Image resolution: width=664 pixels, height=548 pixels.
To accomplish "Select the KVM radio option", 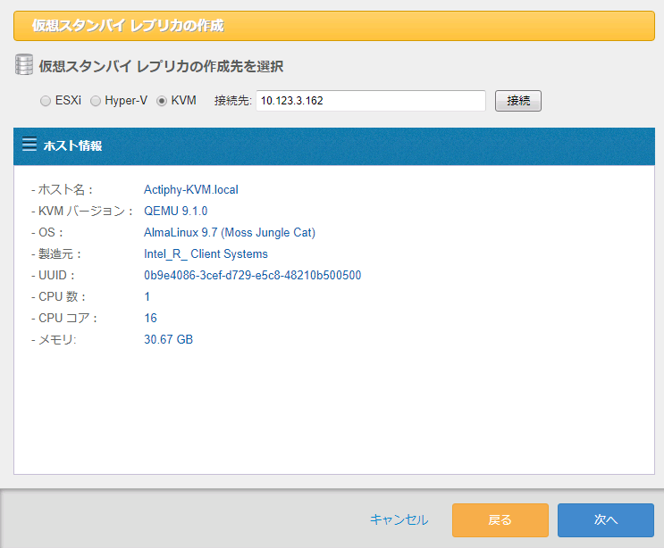I will (x=162, y=101).
